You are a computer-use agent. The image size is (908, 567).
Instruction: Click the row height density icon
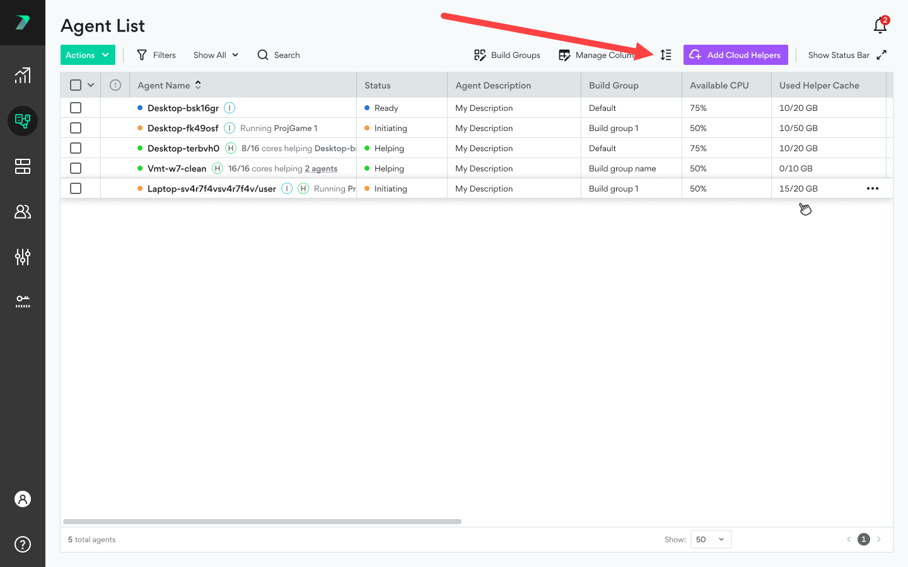[x=666, y=55]
